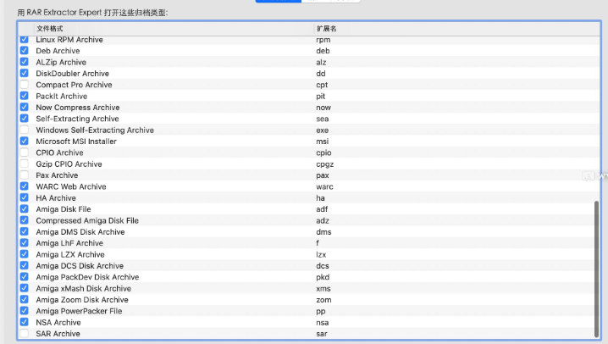This screenshot has height=344, width=608.
Task: Toggle the Now Compress Archive checkbox
Action: point(24,107)
